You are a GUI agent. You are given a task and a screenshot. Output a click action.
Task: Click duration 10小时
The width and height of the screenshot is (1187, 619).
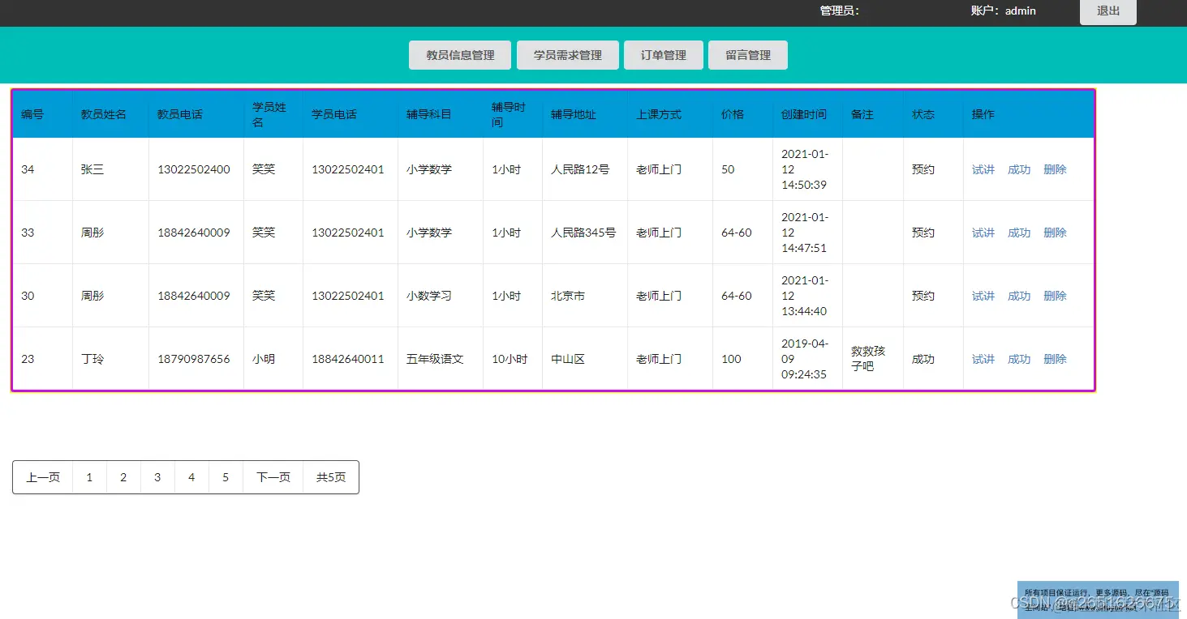pos(510,359)
